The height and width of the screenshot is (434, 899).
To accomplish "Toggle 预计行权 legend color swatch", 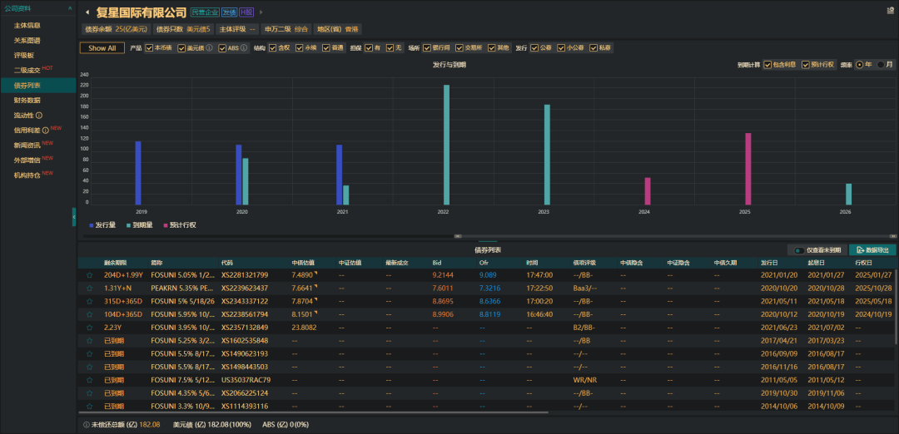I will click(165, 225).
